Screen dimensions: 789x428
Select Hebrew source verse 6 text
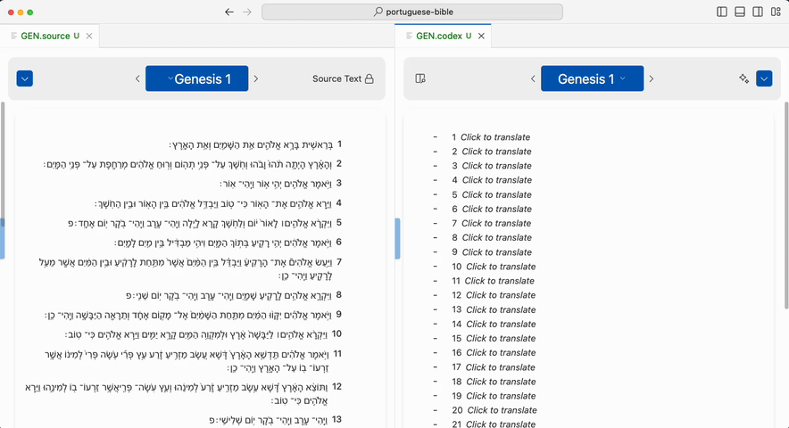click(x=223, y=243)
